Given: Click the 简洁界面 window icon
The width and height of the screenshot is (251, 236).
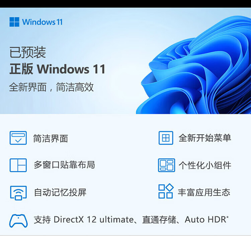Looking at the screenshot, I should (x=18, y=138).
